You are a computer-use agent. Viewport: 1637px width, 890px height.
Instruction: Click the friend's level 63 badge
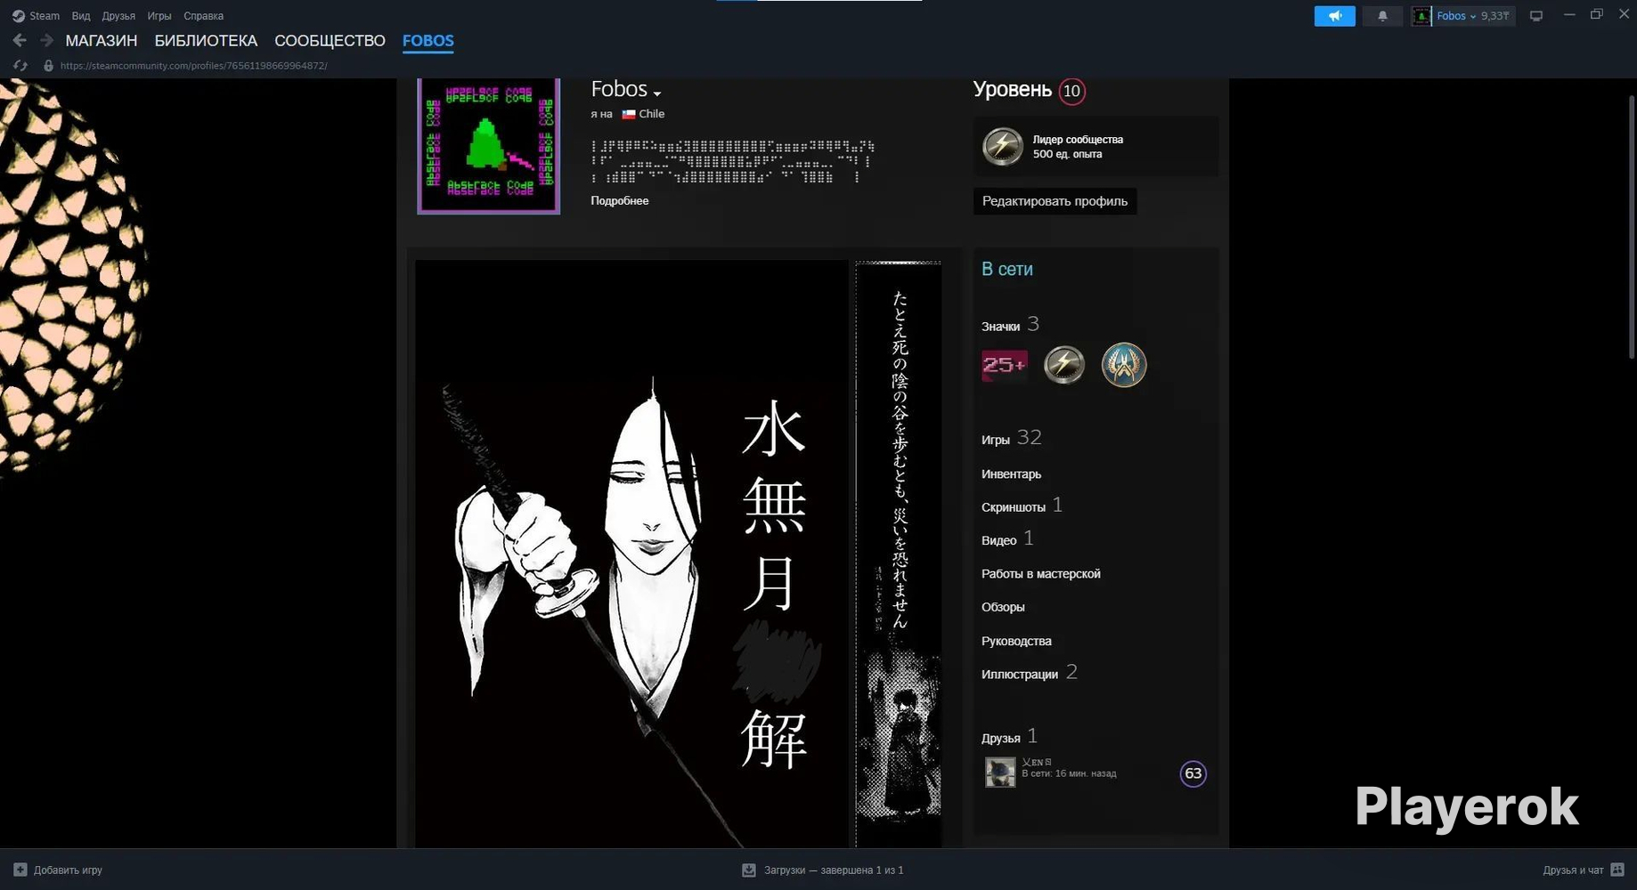1193,773
